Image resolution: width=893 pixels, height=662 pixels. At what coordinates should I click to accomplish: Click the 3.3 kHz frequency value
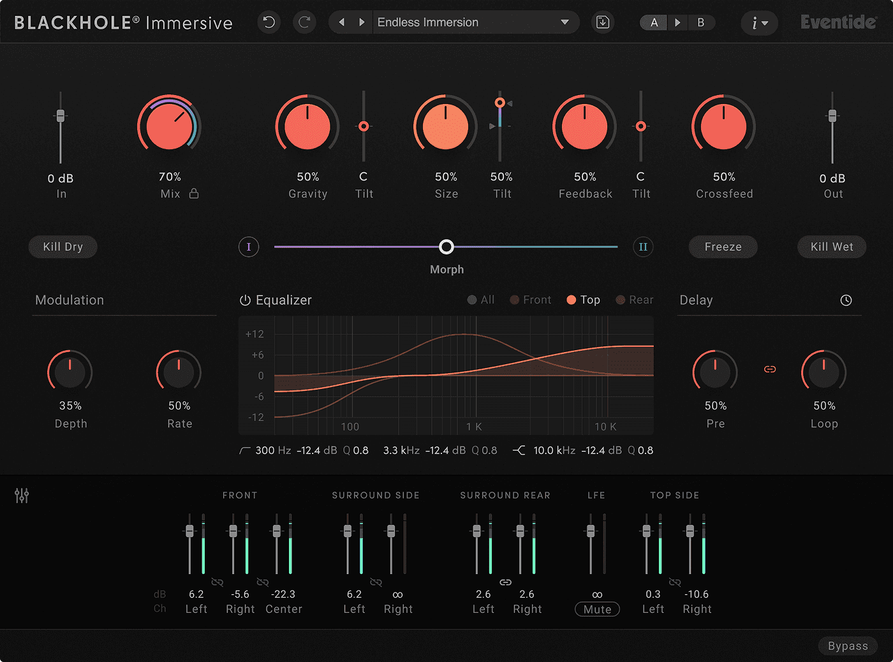[401, 450]
